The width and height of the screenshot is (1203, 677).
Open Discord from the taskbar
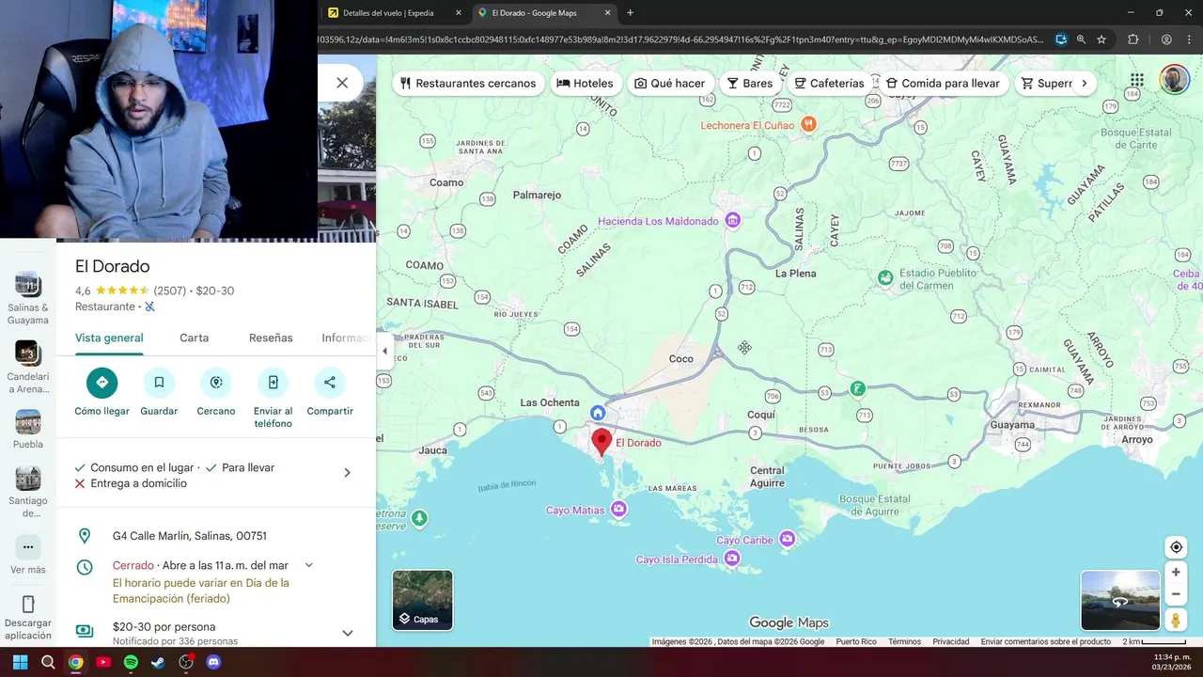pos(213,662)
